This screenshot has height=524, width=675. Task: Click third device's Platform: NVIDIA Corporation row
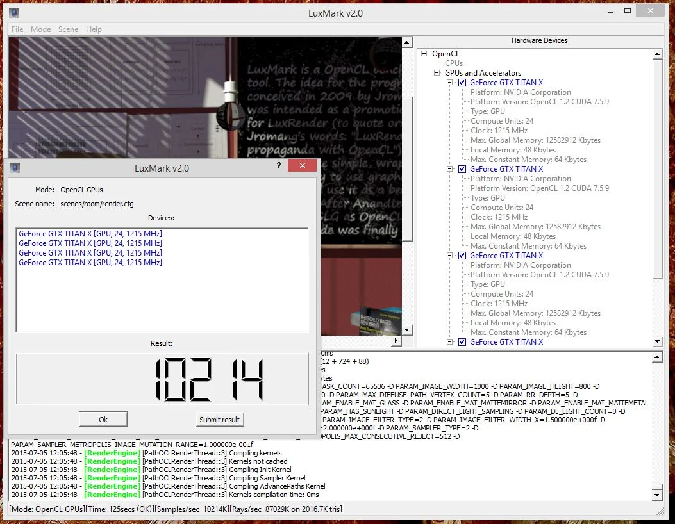point(521,265)
